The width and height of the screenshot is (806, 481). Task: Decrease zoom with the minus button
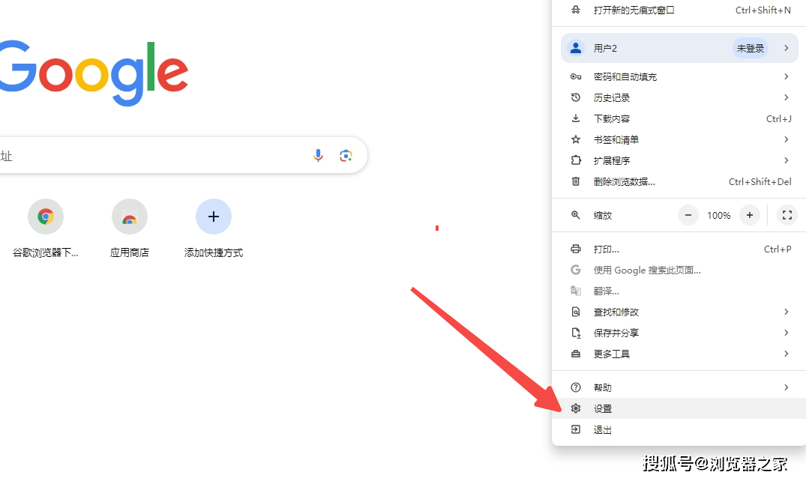pos(688,215)
